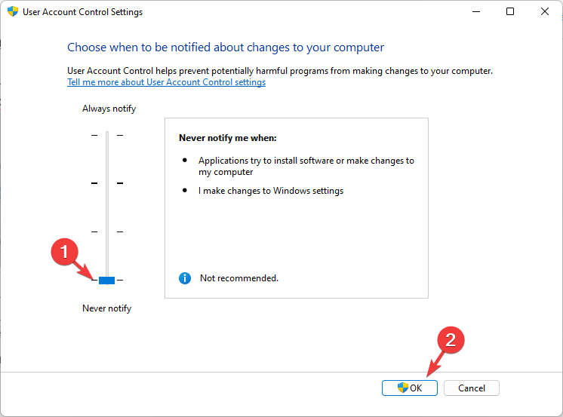The height and width of the screenshot is (417, 563).
Task: Maximize the User Account Control Settings window
Action: click(x=510, y=12)
